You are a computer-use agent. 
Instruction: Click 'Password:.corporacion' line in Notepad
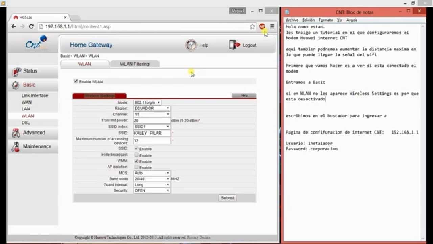point(312,149)
